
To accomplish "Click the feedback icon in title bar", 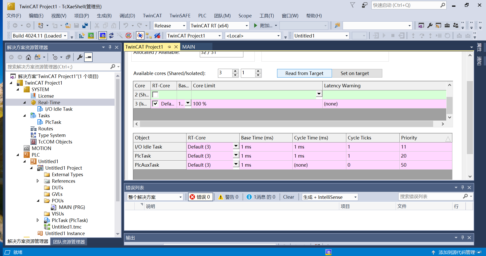I will [364, 5].
